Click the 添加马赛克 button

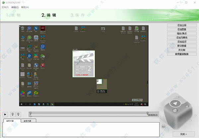click(x=181, y=37)
